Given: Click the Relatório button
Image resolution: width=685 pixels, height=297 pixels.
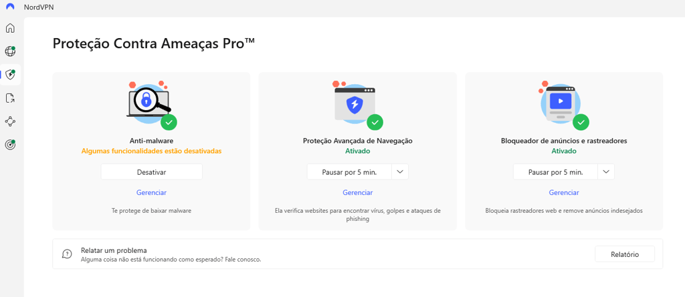Looking at the screenshot, I should [625, 254].
